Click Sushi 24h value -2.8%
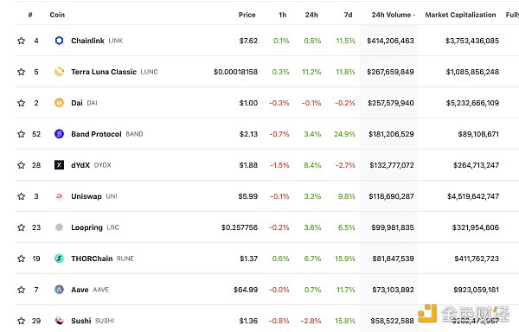 tap(311, 321)
